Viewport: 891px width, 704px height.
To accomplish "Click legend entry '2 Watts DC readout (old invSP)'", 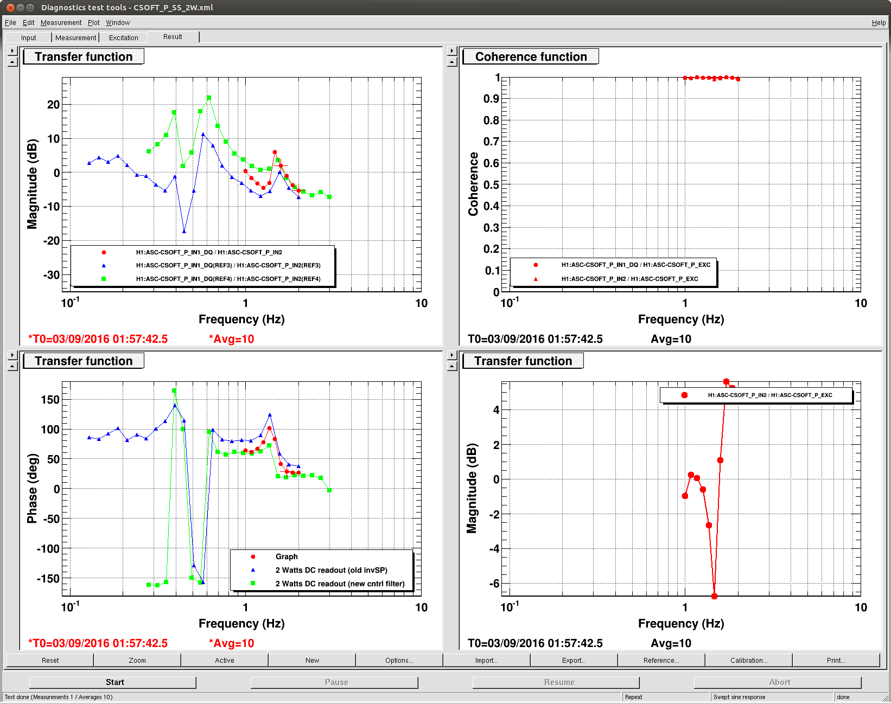I will pyautogui.click(x=332, y=570).
